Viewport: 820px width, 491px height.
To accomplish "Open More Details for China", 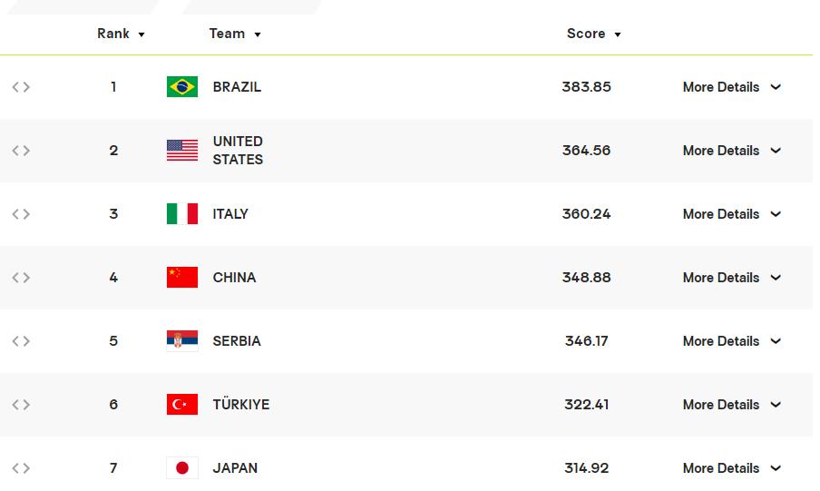I will click(731, 278).
